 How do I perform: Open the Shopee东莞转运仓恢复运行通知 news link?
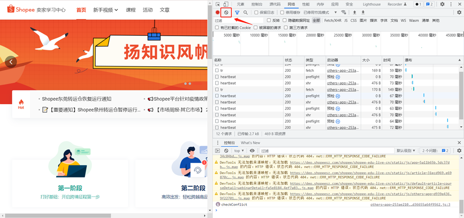pyautogui.click(x=76, y=99)
